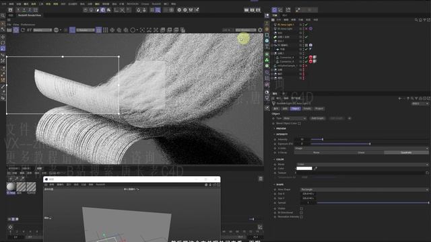The image size is (431, 242).
Task: Select Quadratic decay option
Action: click(x=406, y=153)
